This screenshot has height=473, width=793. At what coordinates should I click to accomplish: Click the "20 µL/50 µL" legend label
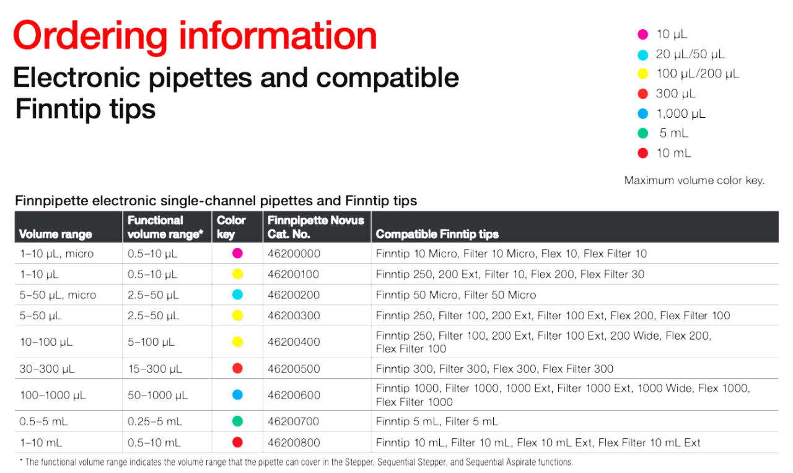click(690, 54)
